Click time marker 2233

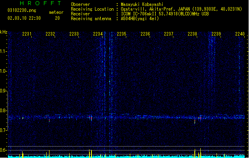pyautogui.click(x=74, y=34)
